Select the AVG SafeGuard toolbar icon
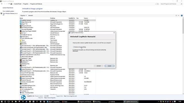This screenshot has width=184, height=103. [x=20, y=27]
